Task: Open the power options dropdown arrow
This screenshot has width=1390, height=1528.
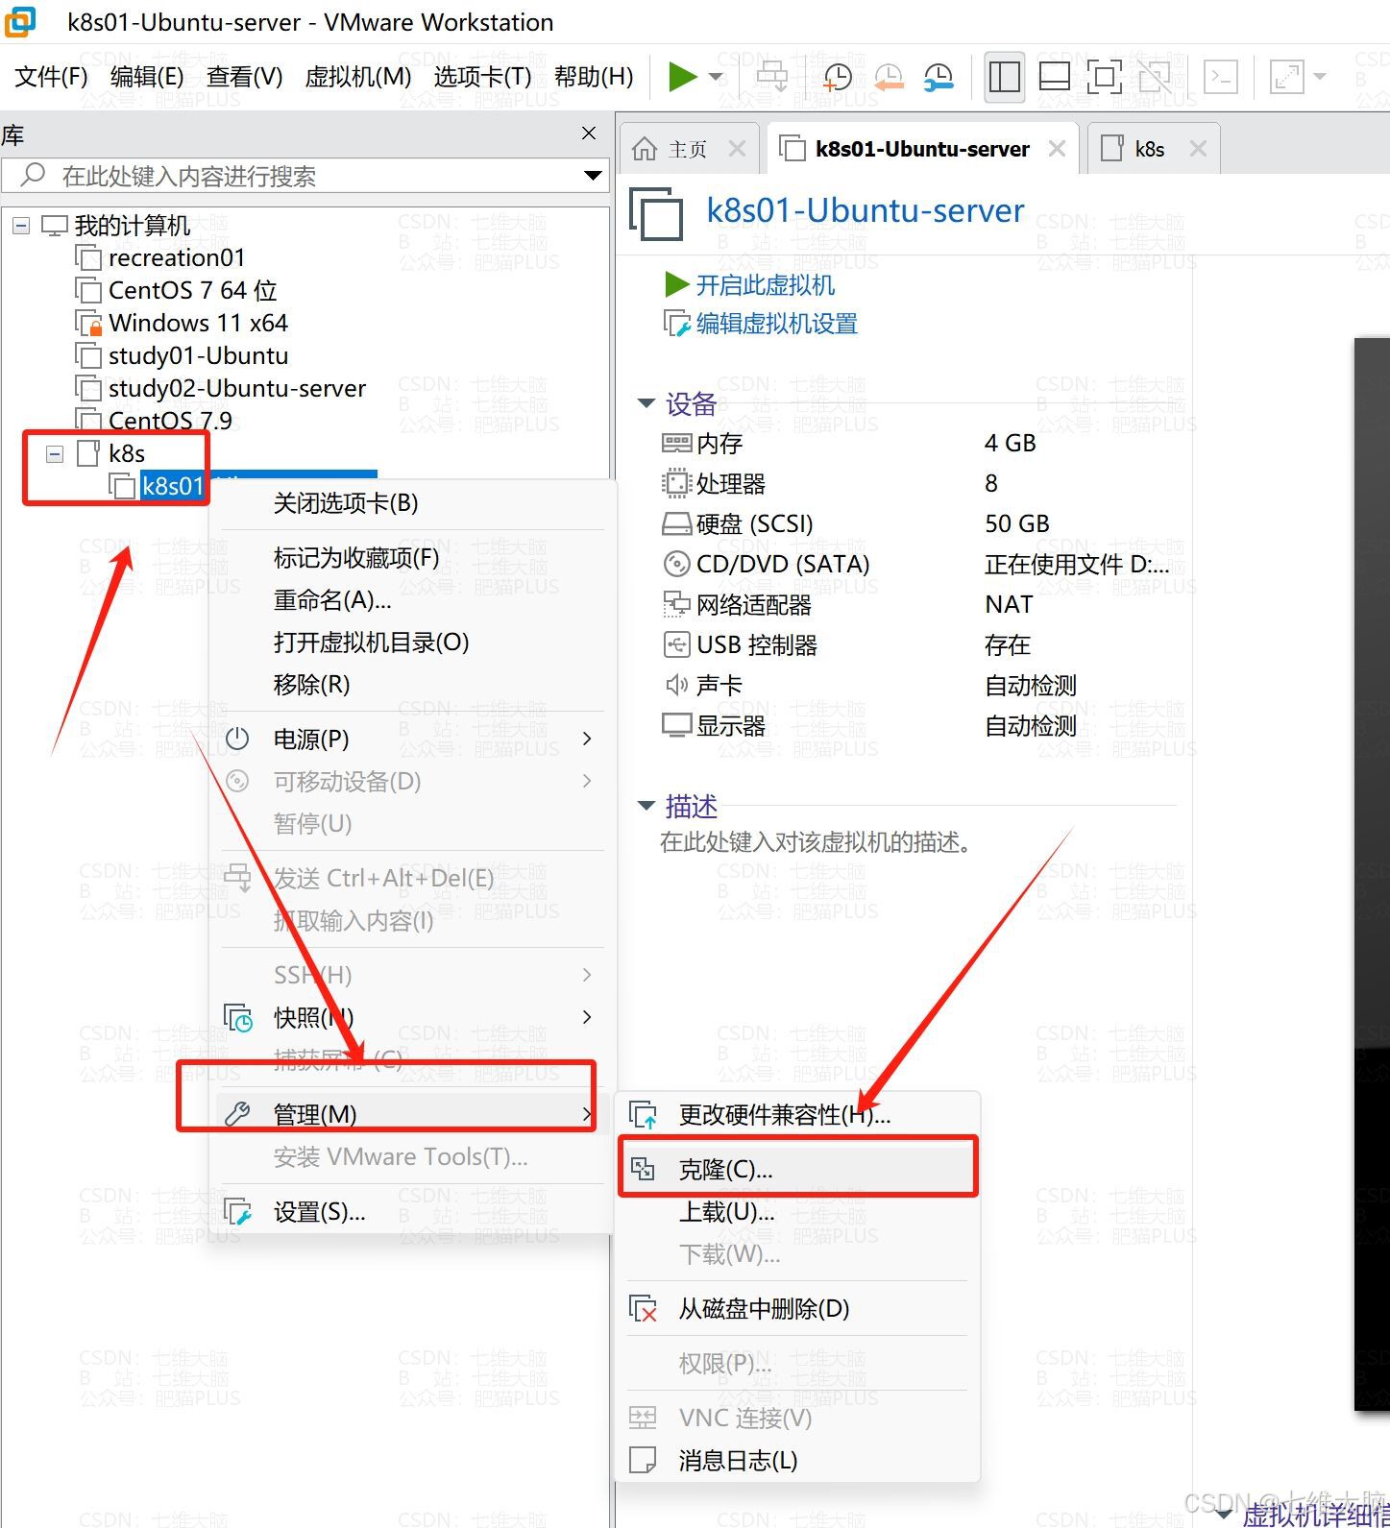Action: [x=716, y=77]
